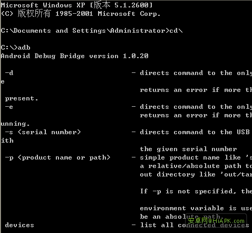
Task: Click the '-e' option text
Action: (x=9, y=107)
